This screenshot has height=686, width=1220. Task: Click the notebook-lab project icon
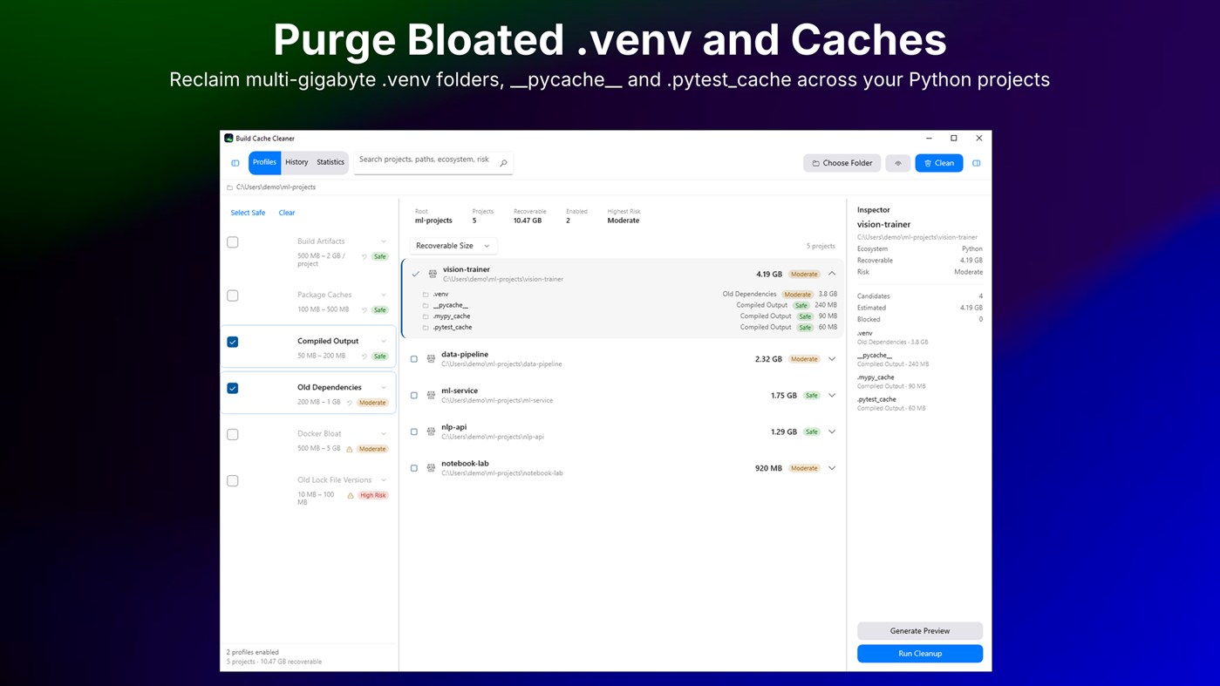[431, 468]
